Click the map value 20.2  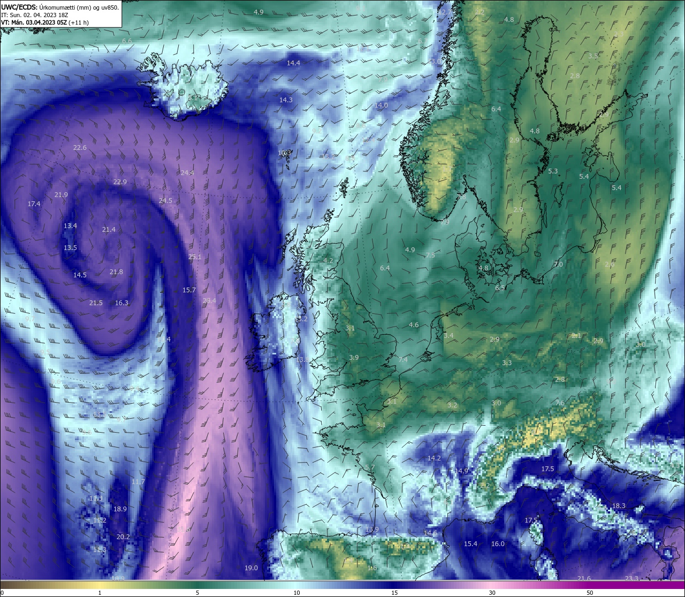(123, 537)
